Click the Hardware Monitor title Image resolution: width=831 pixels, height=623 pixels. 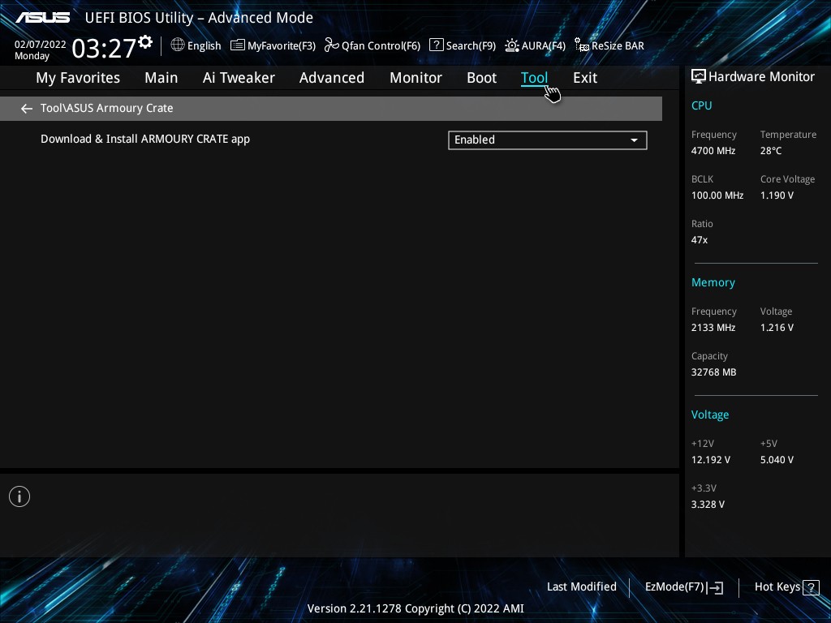[761, 77]
